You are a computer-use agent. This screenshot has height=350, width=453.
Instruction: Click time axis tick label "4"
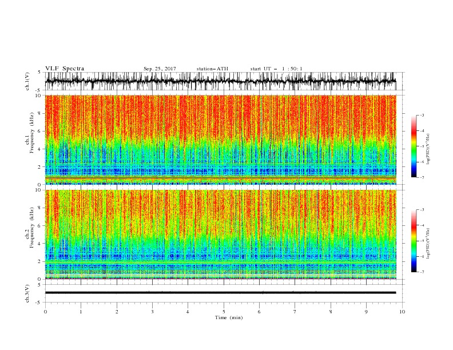[x=188, y=312]
